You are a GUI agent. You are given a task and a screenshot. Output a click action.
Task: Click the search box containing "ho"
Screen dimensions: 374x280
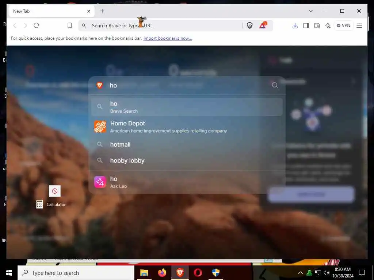click(x=187, y=85)
